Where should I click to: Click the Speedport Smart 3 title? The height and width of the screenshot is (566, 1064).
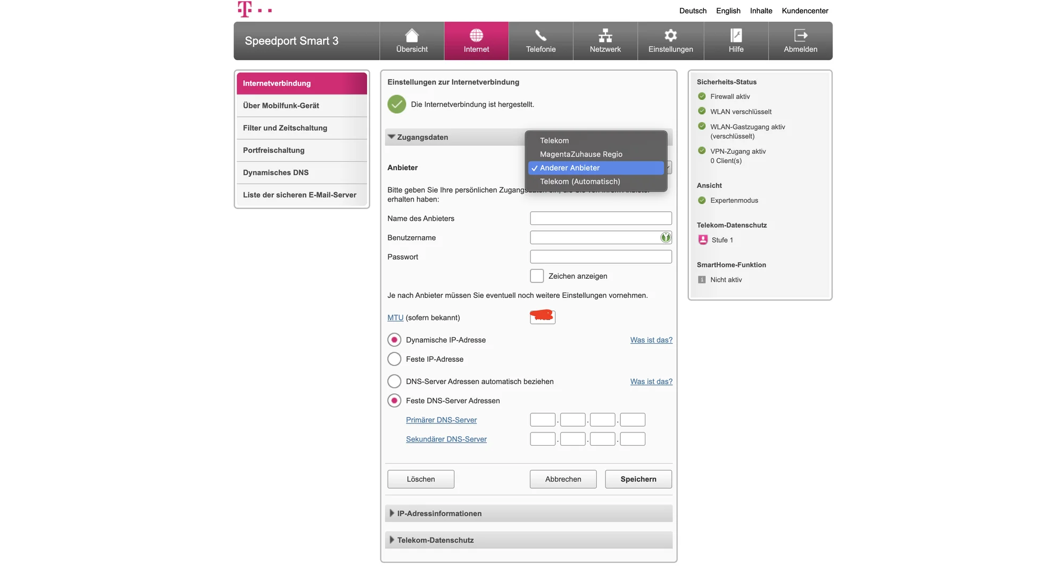point(292,41)
